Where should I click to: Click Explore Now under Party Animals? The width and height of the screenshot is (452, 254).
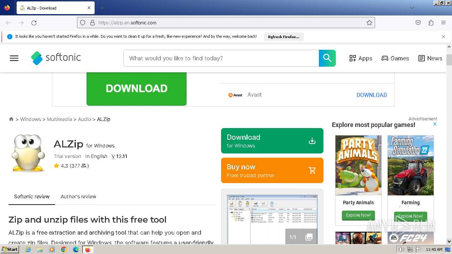click(x=358, y=215)
